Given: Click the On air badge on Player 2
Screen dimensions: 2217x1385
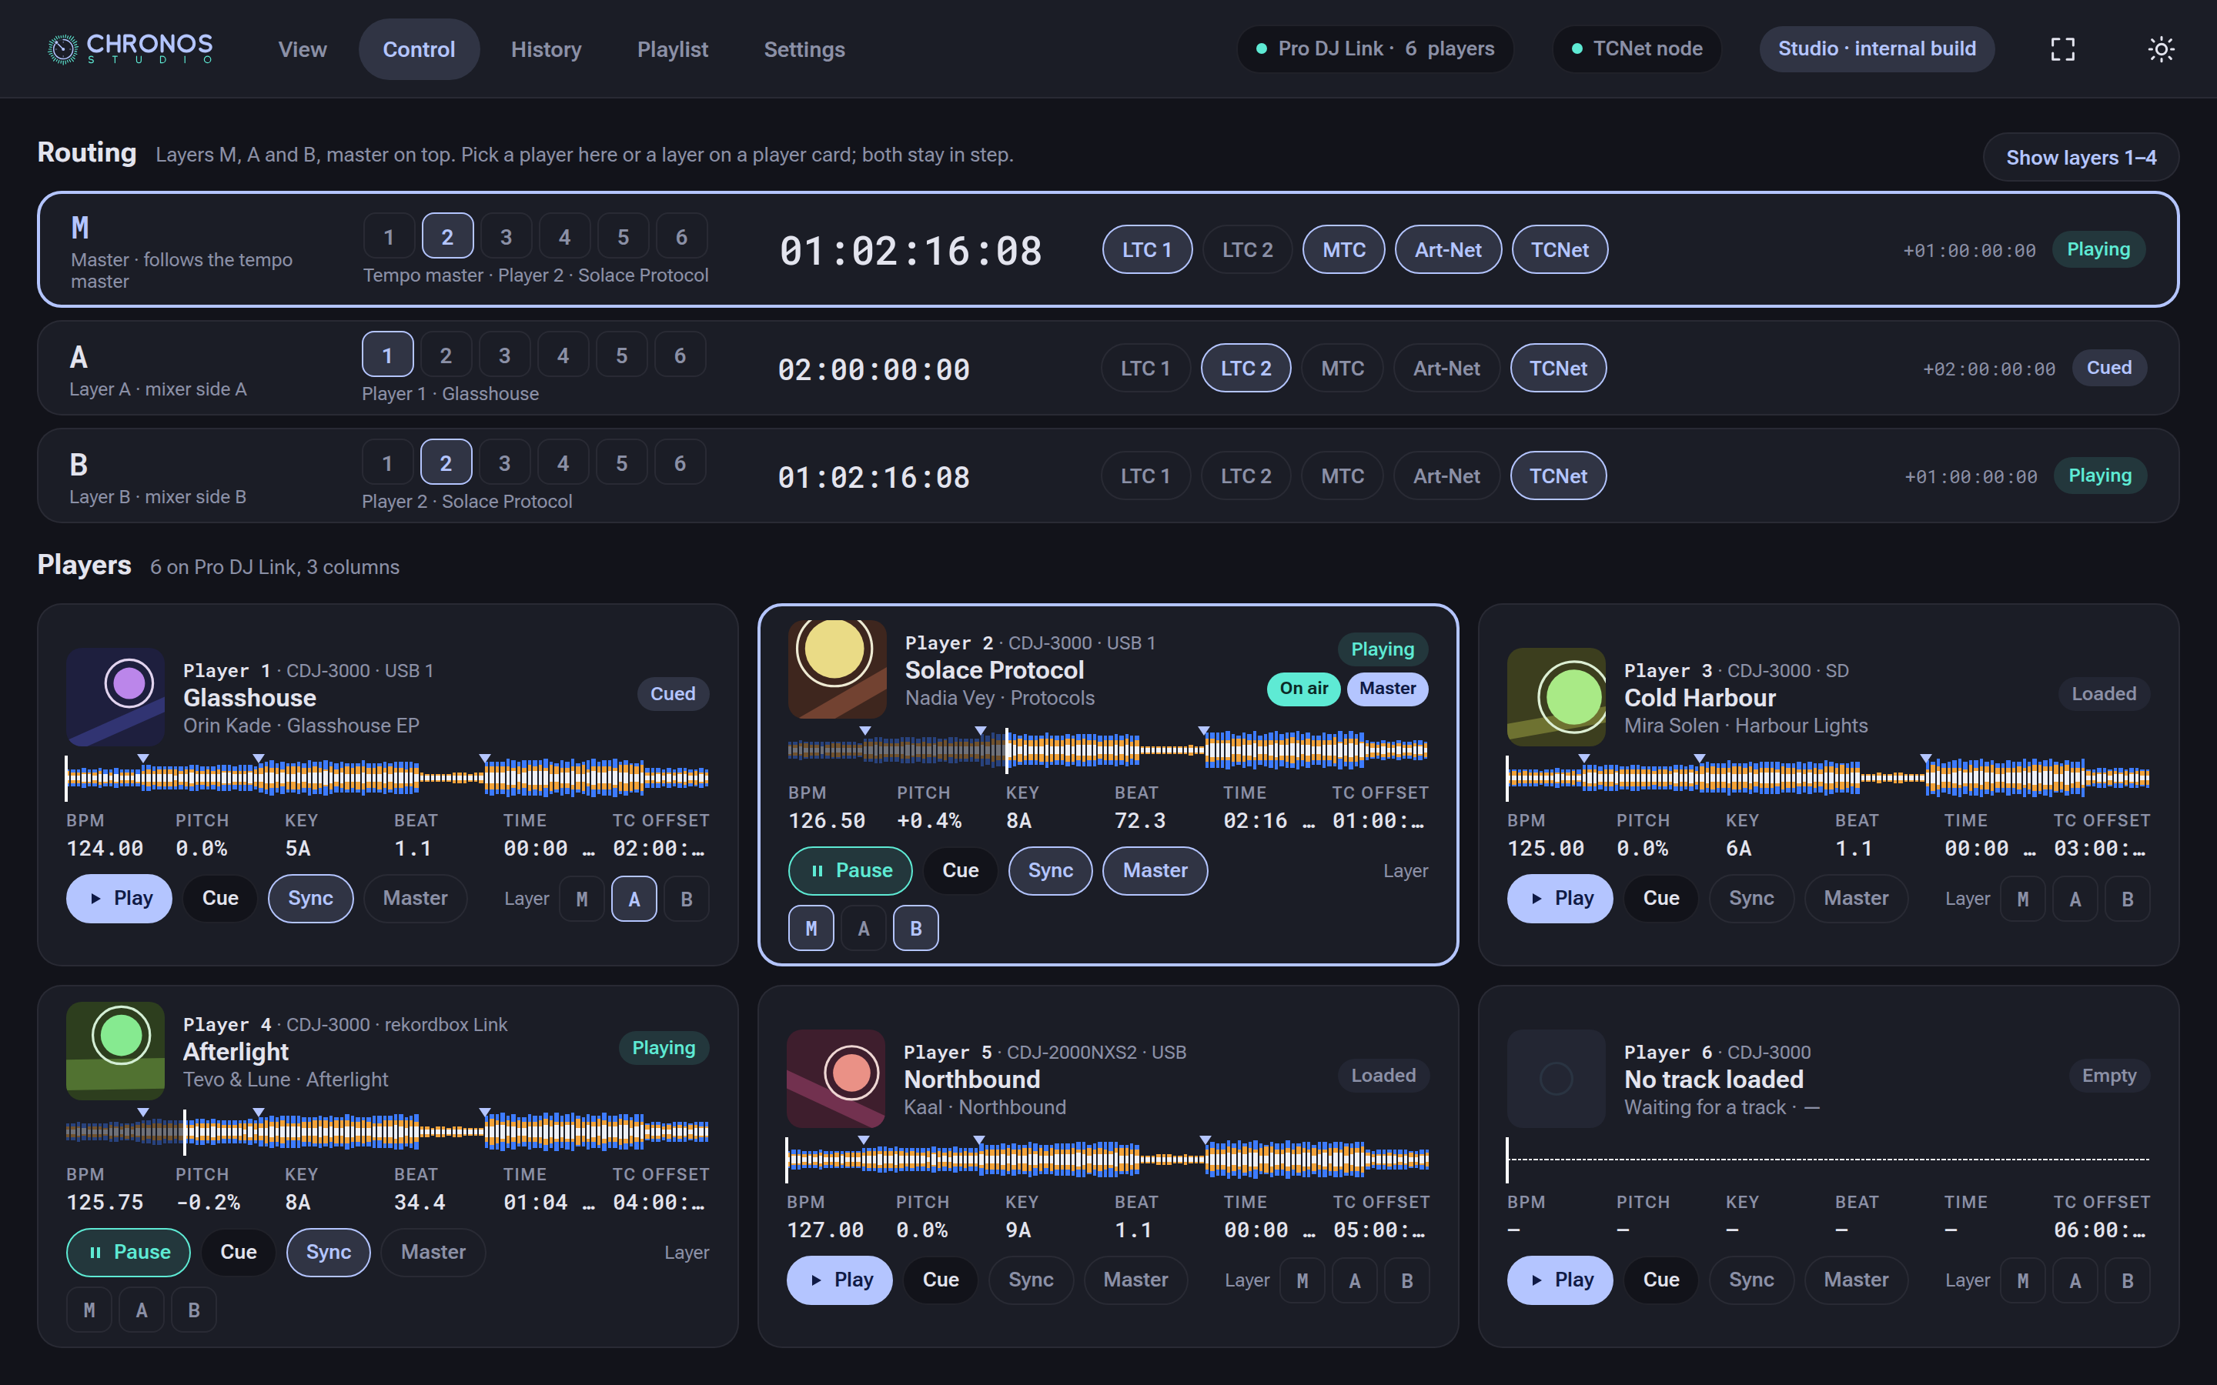Looking at the screenshot, I should [1303, 689].
